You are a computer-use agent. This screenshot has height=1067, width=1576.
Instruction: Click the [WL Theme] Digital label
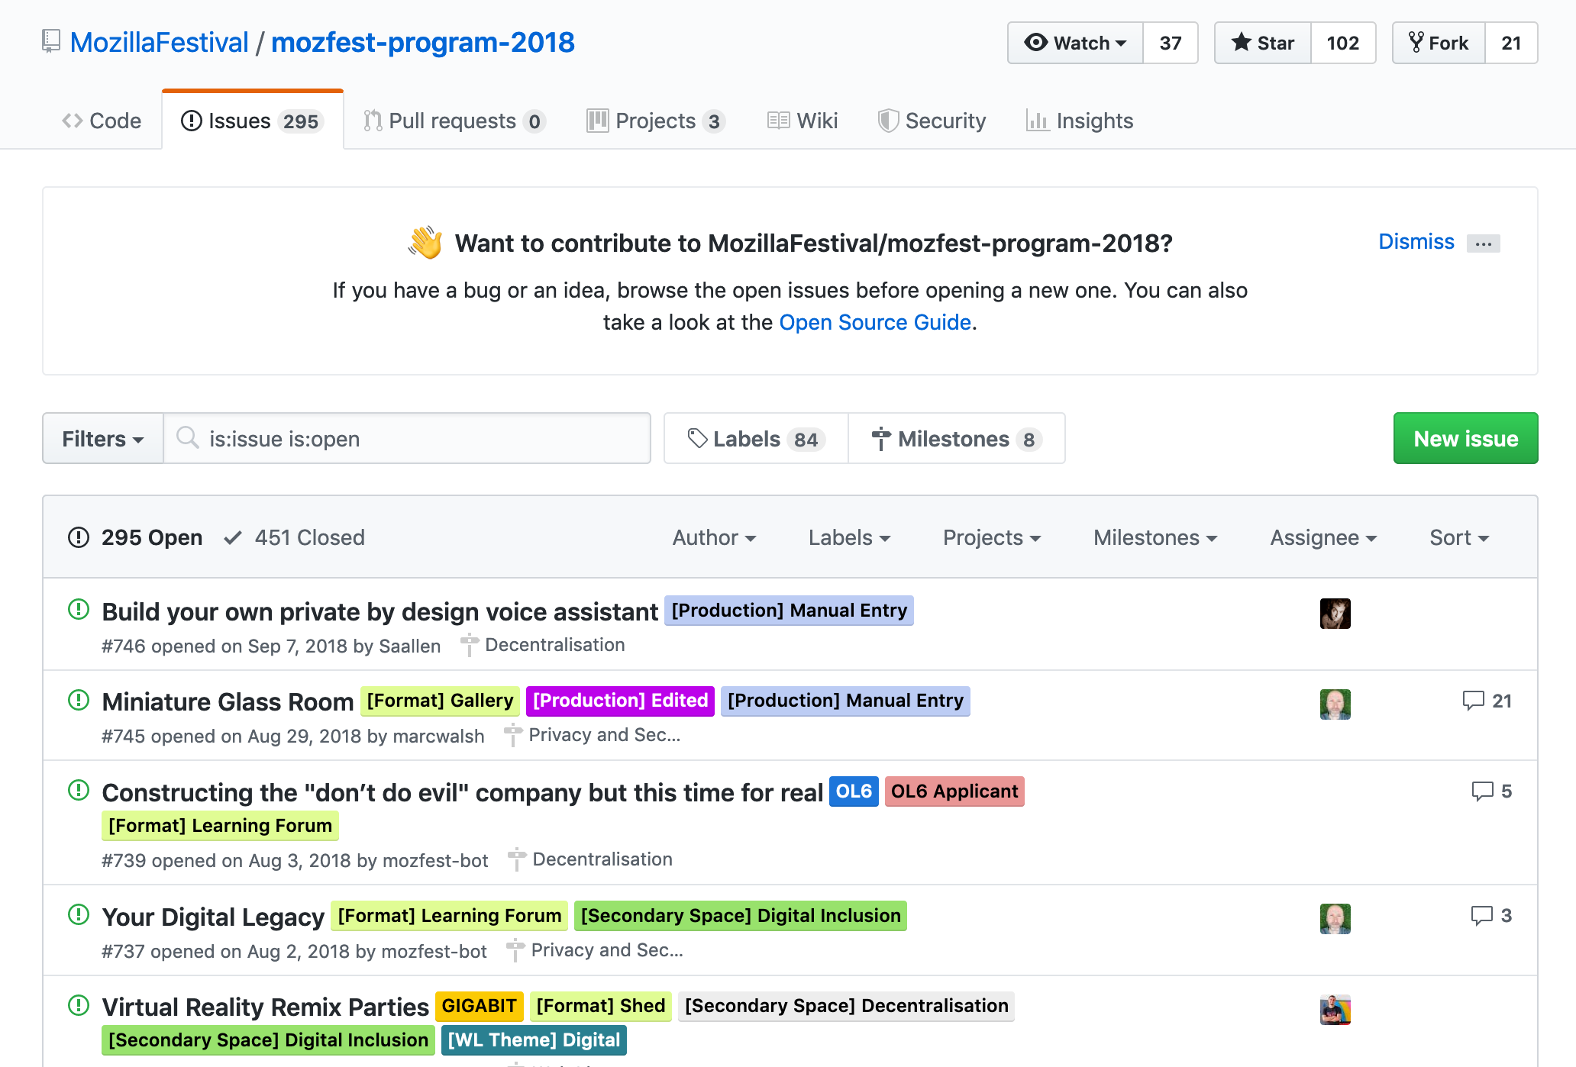pyautogui.click(x=534, y=1040)
